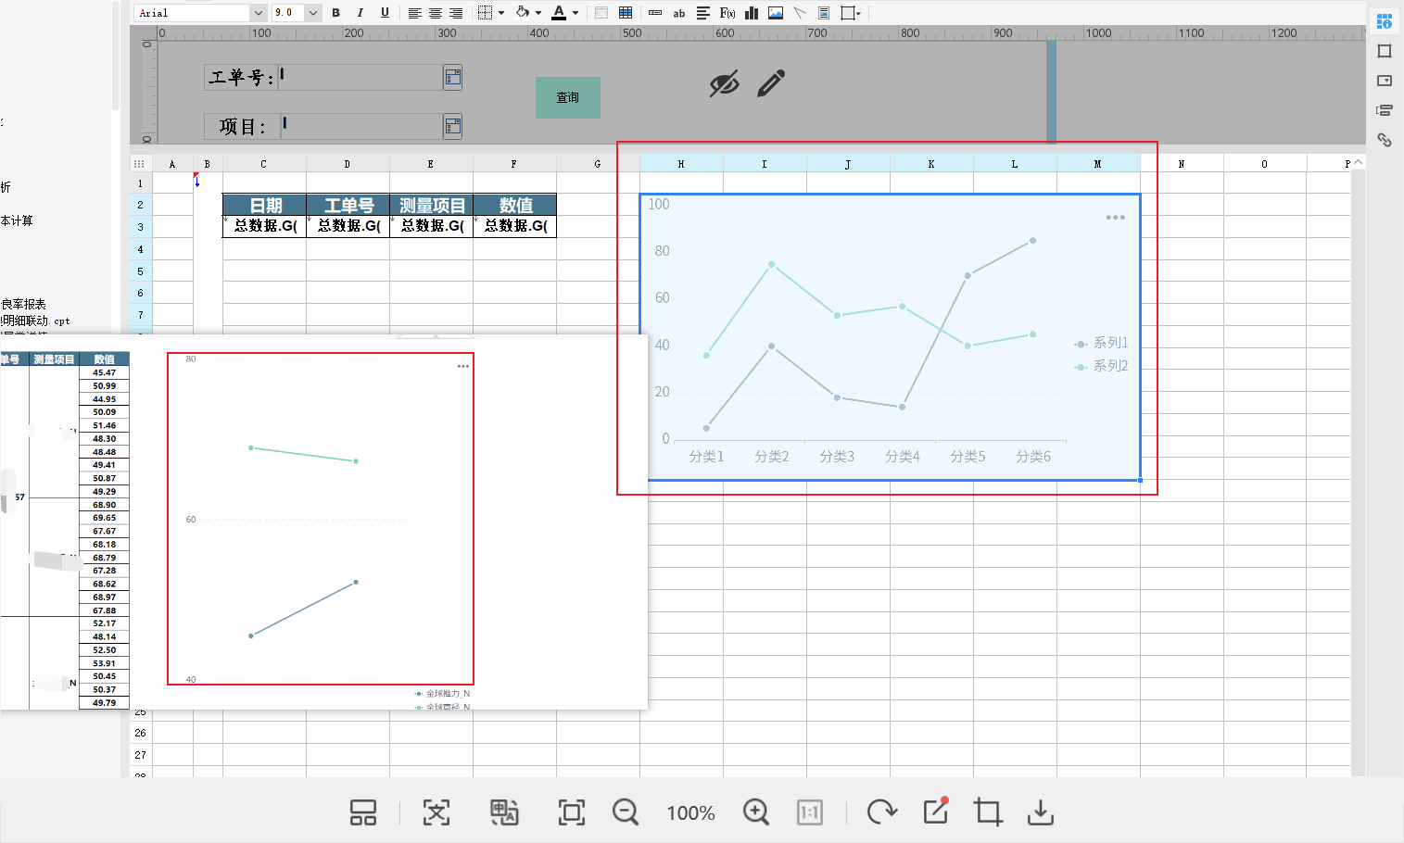Click the paint bucket fill color icon
This screenshot has width=1404, height=843.
[523, 13]
